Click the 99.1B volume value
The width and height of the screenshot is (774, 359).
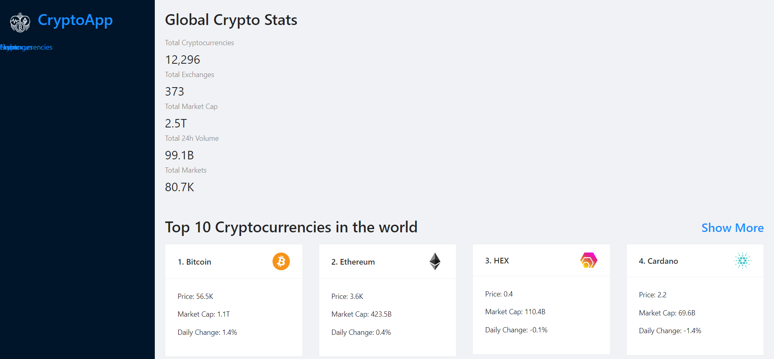(x=179, y=155)
